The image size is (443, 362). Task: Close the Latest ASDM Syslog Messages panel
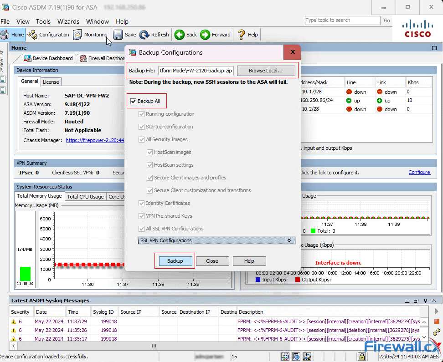tap(434, 301)
